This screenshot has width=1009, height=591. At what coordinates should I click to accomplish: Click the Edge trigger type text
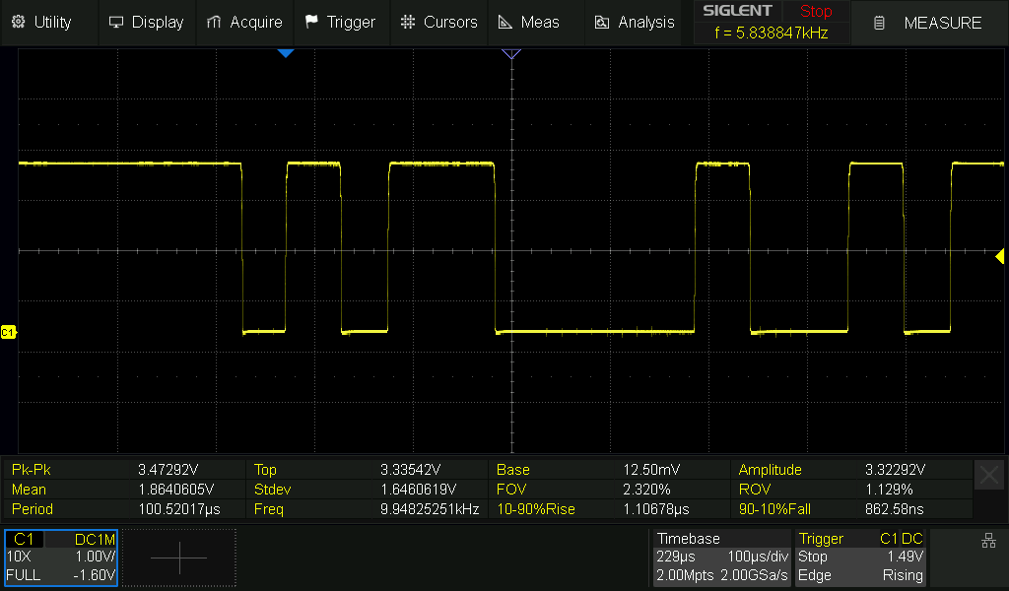click(x=815, y=575)
